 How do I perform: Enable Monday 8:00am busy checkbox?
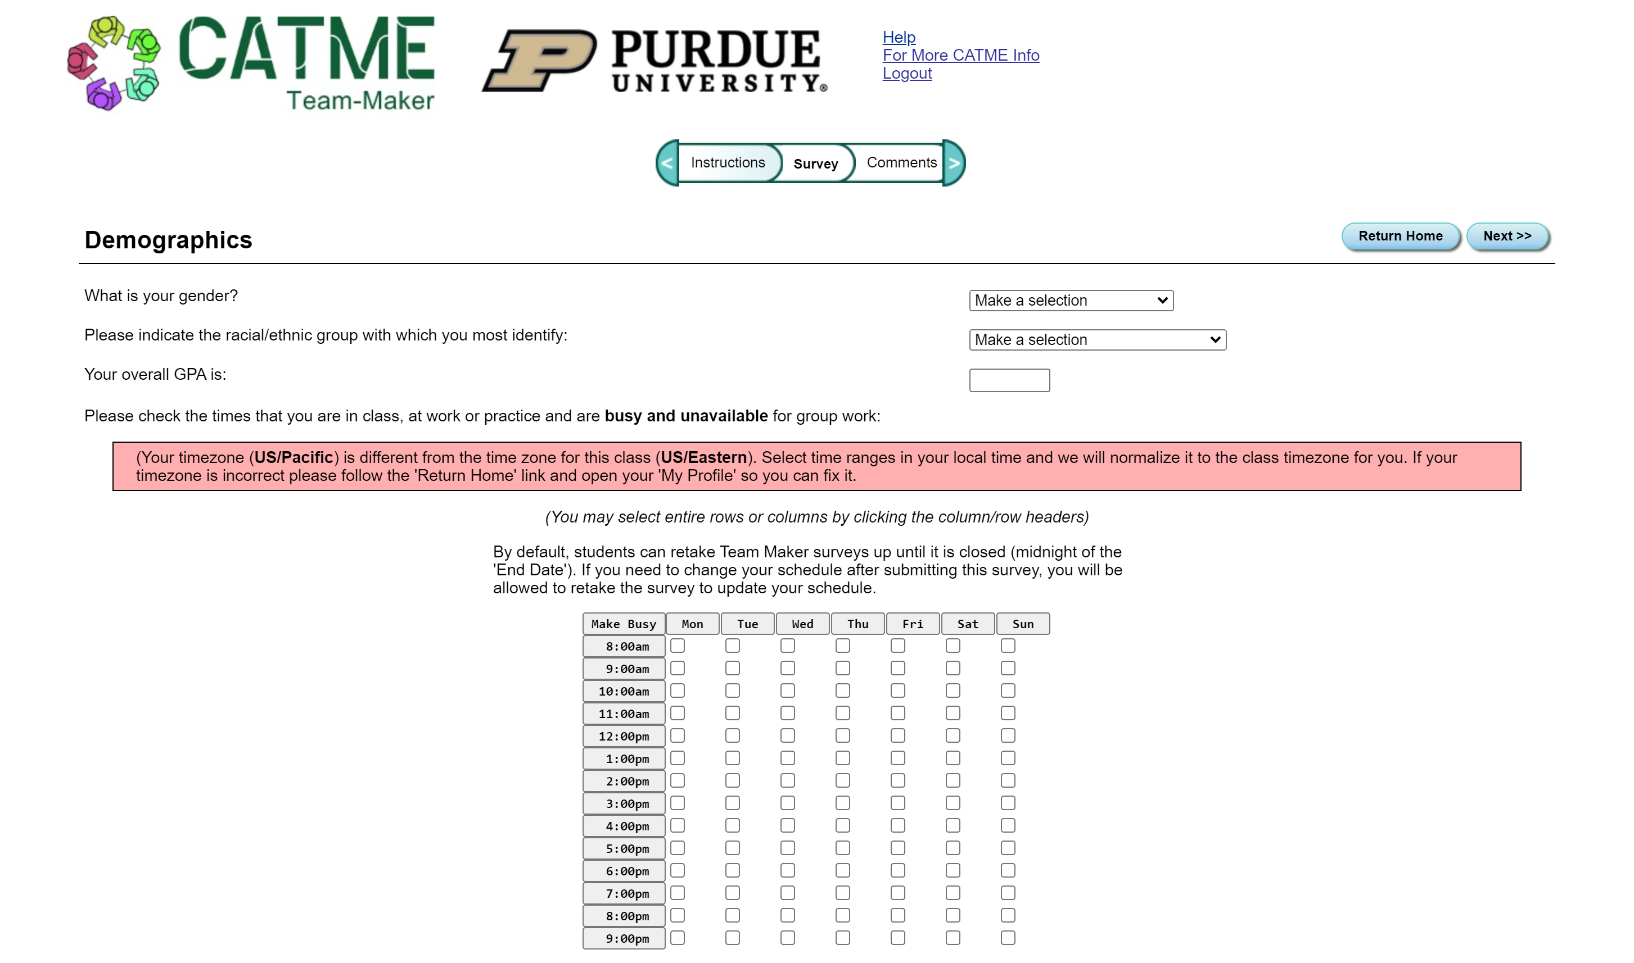click(676, 646)
